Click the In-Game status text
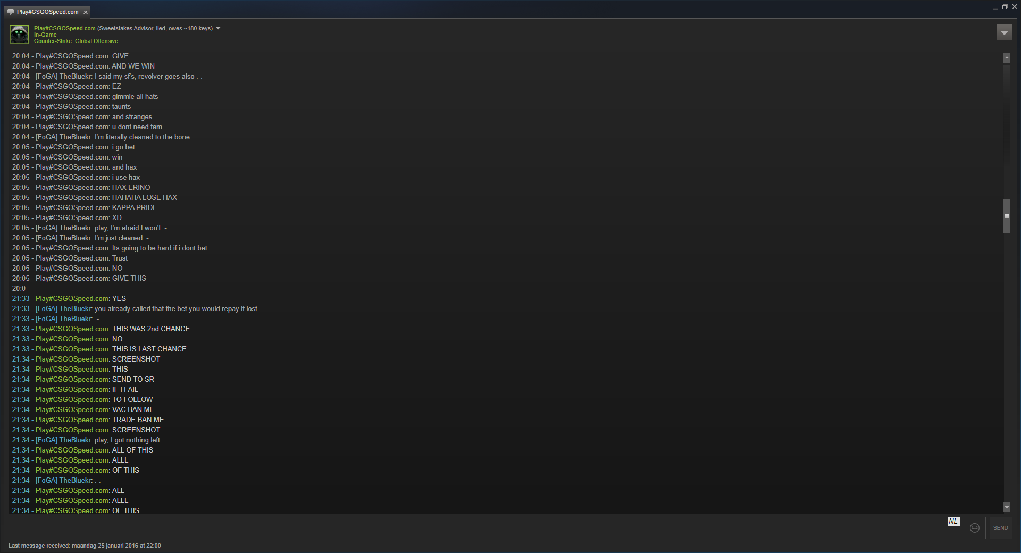 45,35
